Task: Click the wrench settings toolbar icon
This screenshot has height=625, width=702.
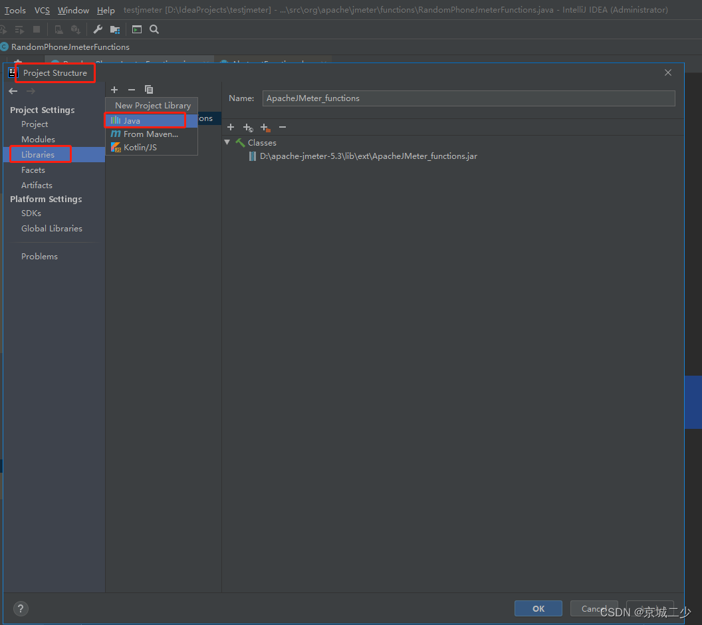Action: pos(98,29)
